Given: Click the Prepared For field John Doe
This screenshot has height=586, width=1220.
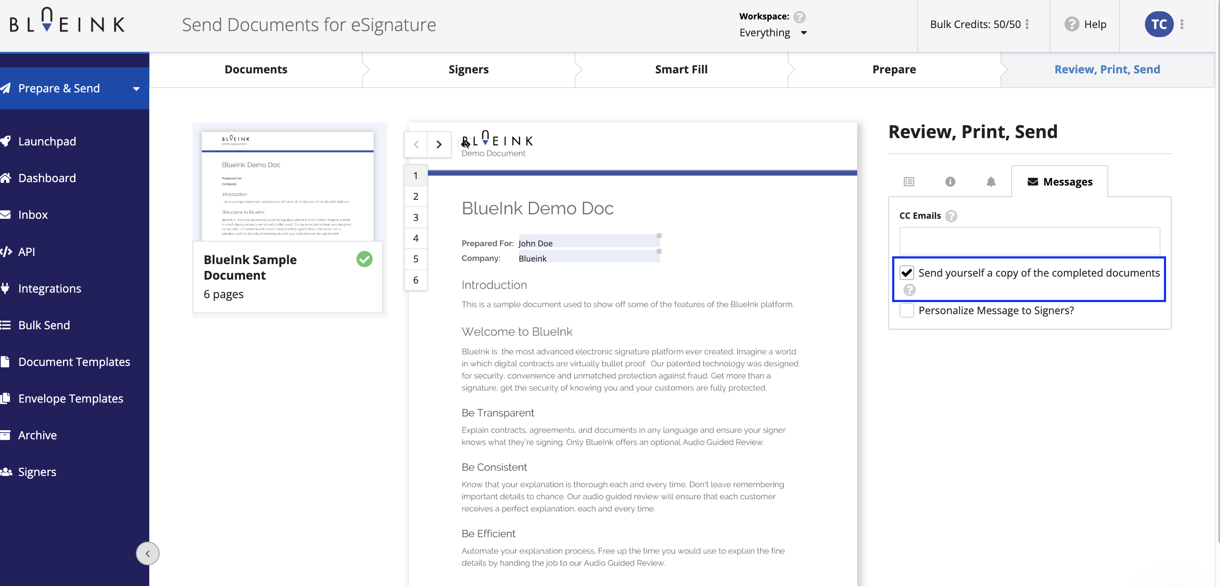Looking at the screenshot, I should tap(589, 242).
